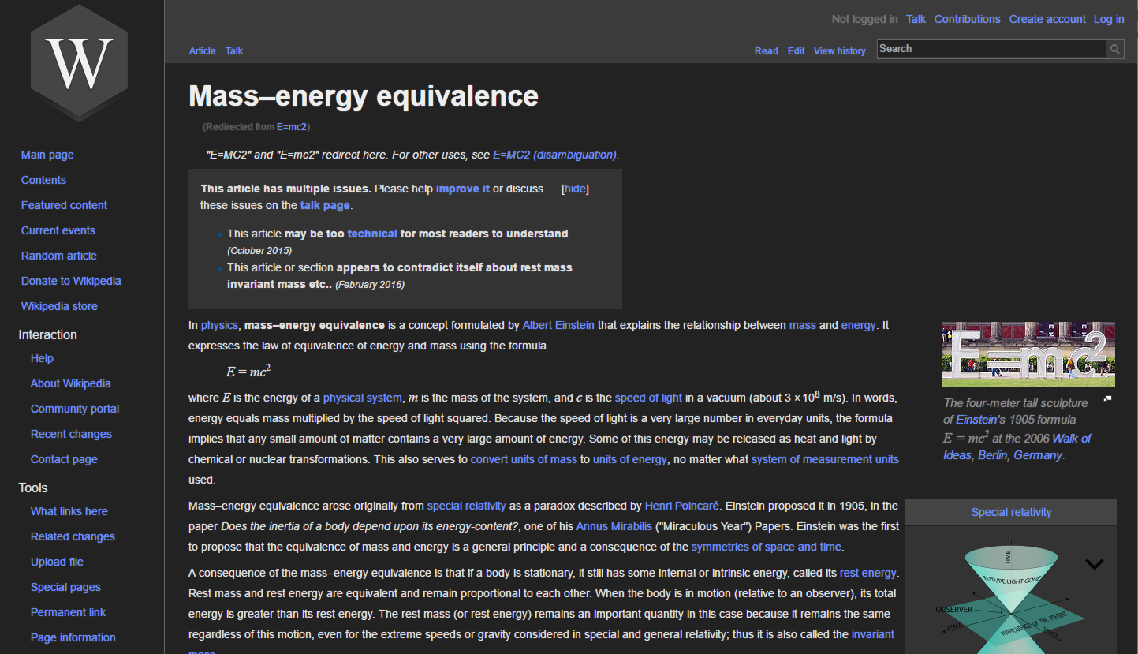The height and width of the screenshot is (654, 1138).
Task: Open 'units of energy' link
Action: (629, 459)
